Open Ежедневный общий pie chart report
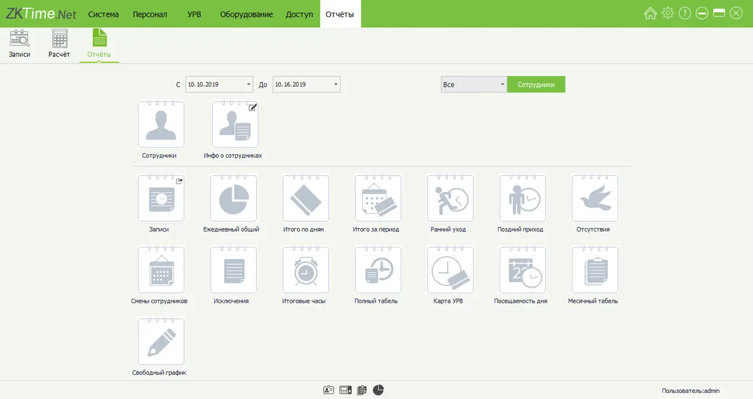This screenshot has width=753, height=399. click(x=233, y=199)
